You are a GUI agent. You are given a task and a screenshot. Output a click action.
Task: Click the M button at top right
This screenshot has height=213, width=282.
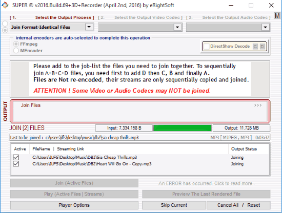(x=277, y=16)
